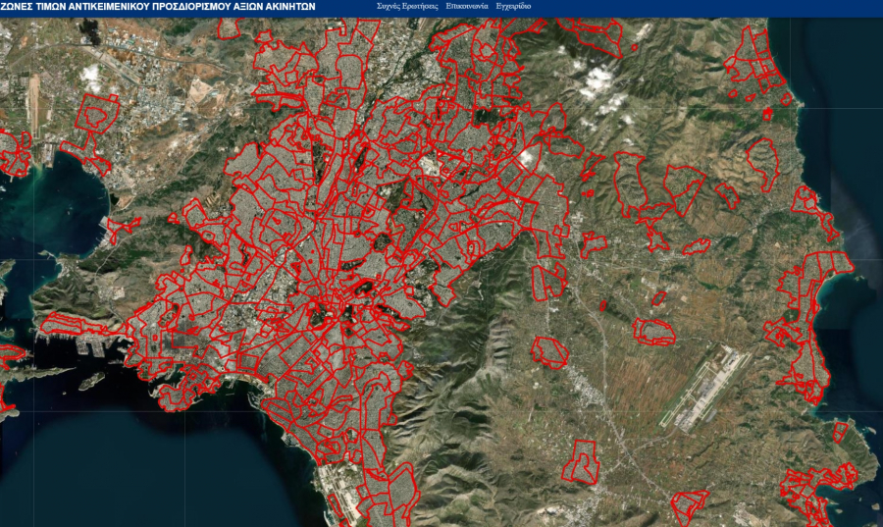Select the red zone on the far left edge by the bay

[14, 154]
